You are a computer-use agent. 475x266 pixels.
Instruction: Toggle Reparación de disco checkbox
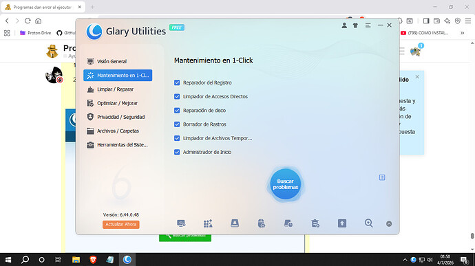coord(177,111)
